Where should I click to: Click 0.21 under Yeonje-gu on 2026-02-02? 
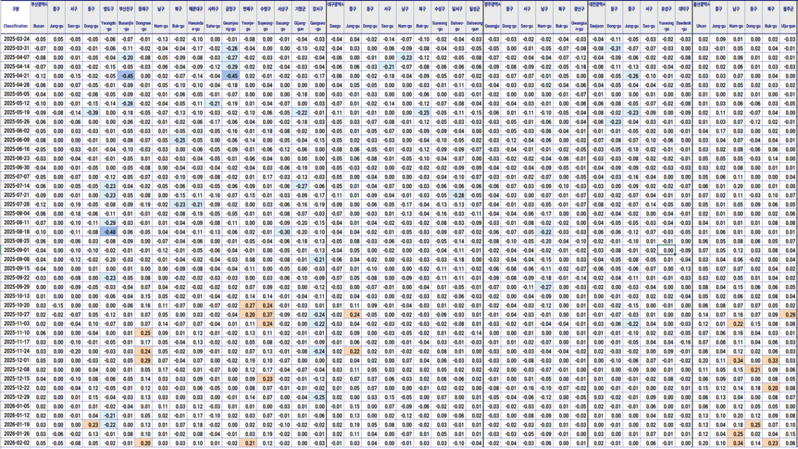[x=248, y=443]
